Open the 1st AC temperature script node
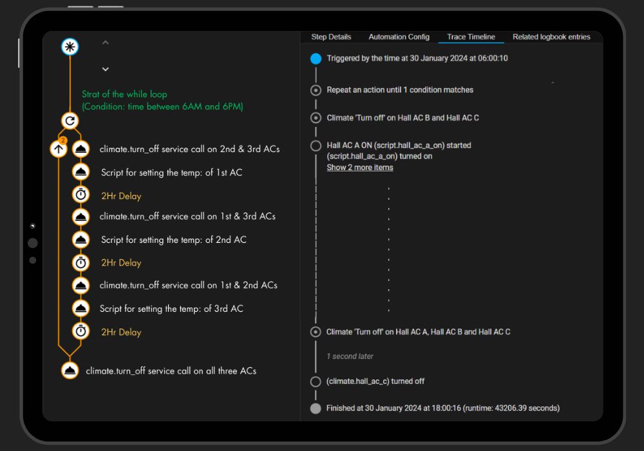The image size is (644, 451). [80, 172]
